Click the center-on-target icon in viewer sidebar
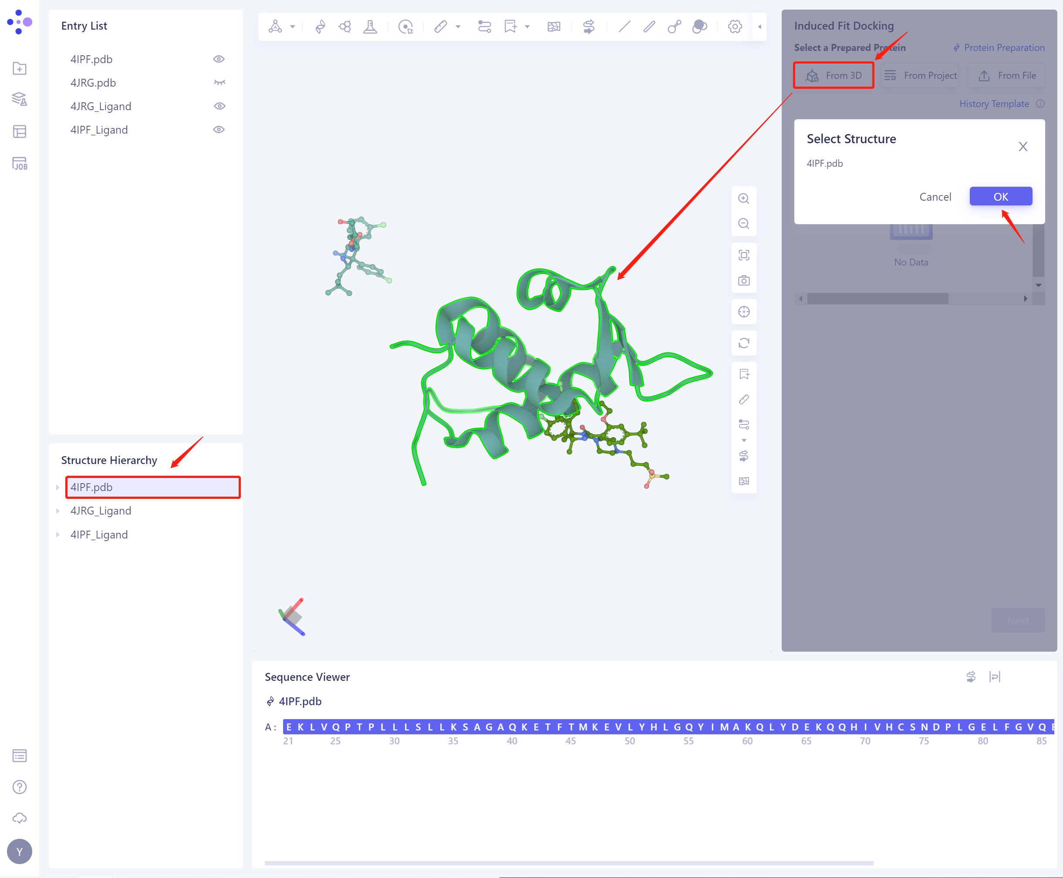1063x878 pixels. (744, 312)
